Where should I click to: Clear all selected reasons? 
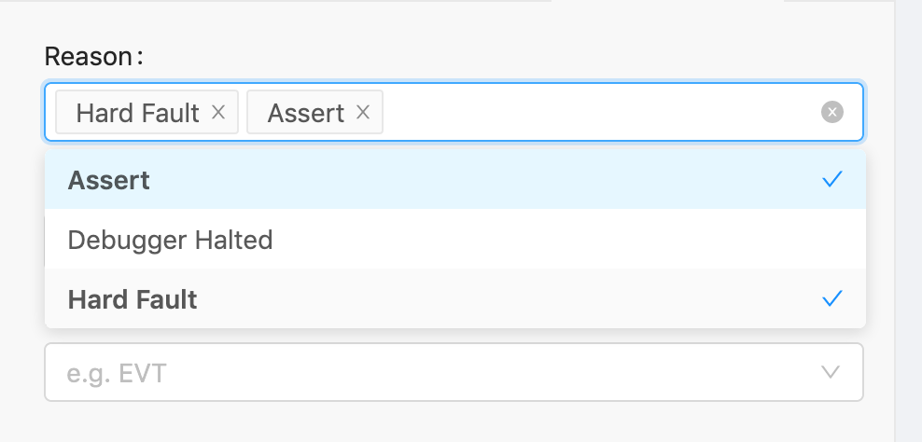click(831, 113)
